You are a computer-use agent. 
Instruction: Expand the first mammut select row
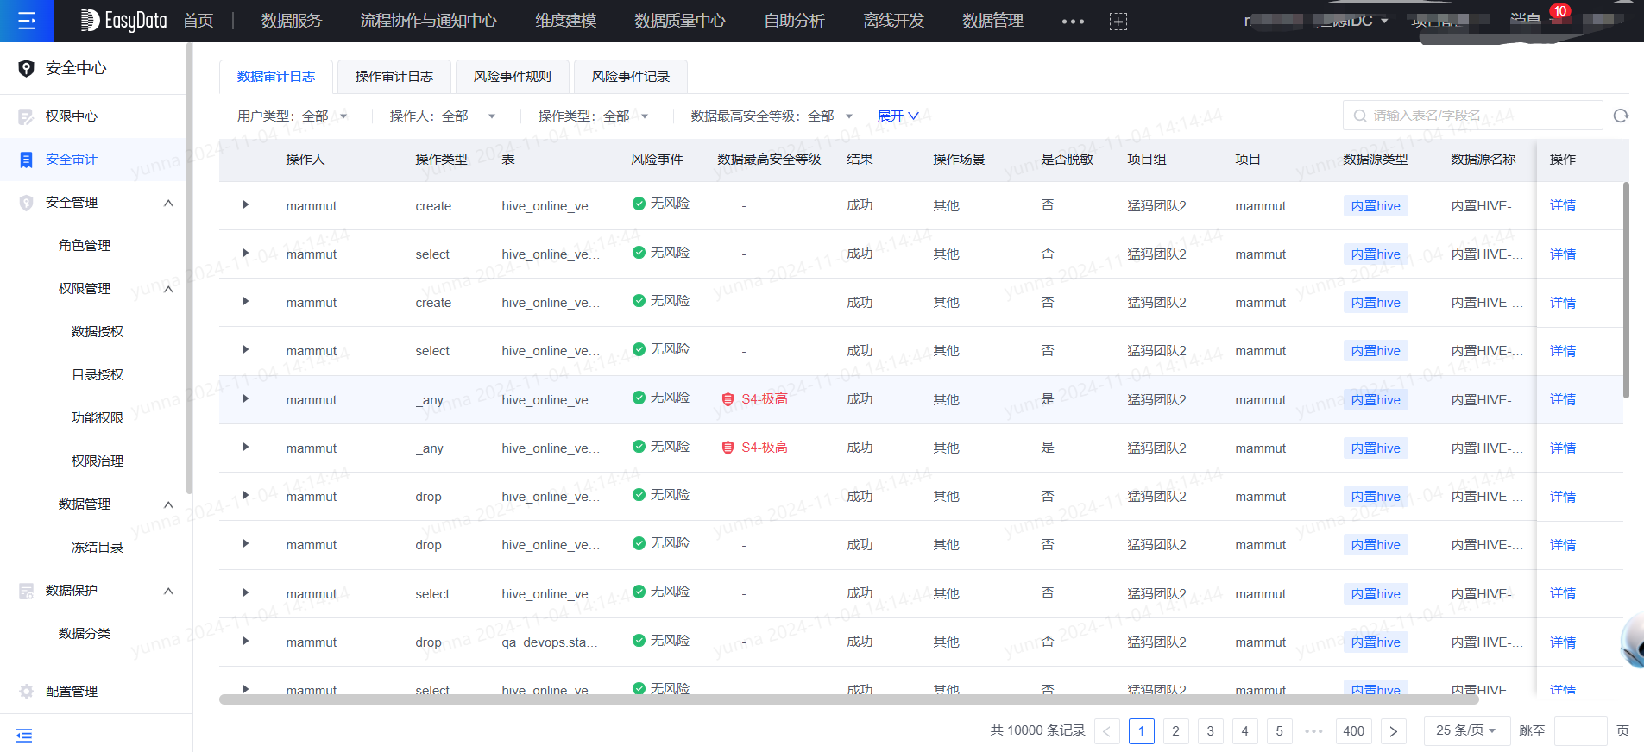click(x=246, y=254)
